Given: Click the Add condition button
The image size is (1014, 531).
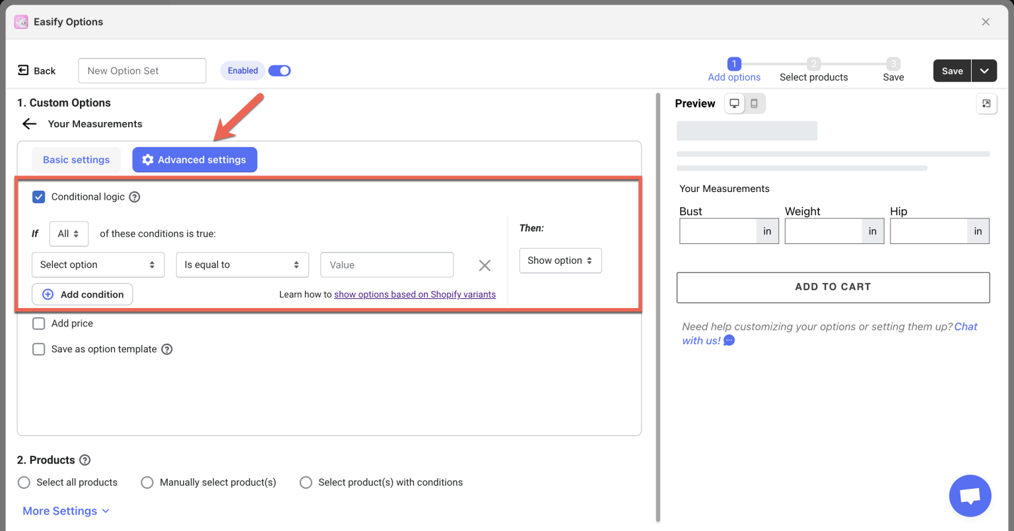Looking at the screenshot, I should (82, 294).
